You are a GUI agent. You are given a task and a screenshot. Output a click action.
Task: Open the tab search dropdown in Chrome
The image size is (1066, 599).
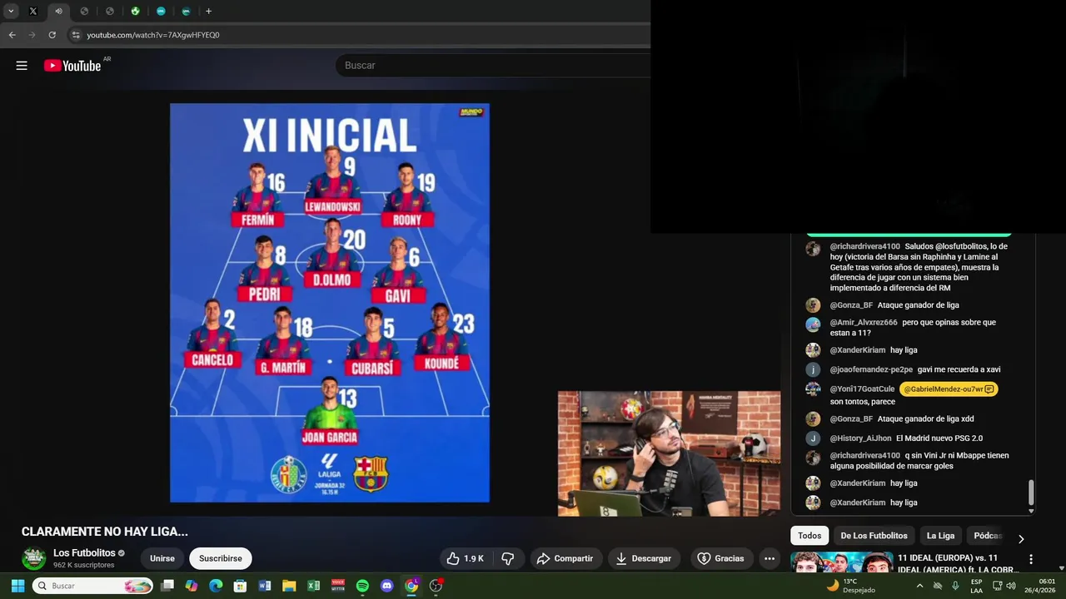click(x=11, y=11)
